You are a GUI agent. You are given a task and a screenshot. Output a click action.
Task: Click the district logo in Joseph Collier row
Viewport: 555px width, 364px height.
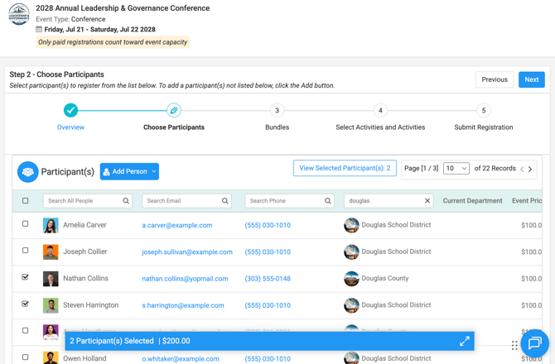351,252
